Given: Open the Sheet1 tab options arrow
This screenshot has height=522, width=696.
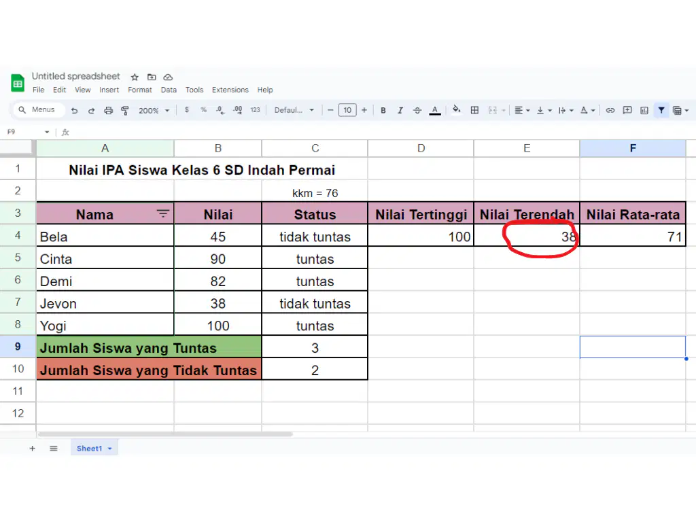Looking at the screenshot, I should (x=109, y=449).
